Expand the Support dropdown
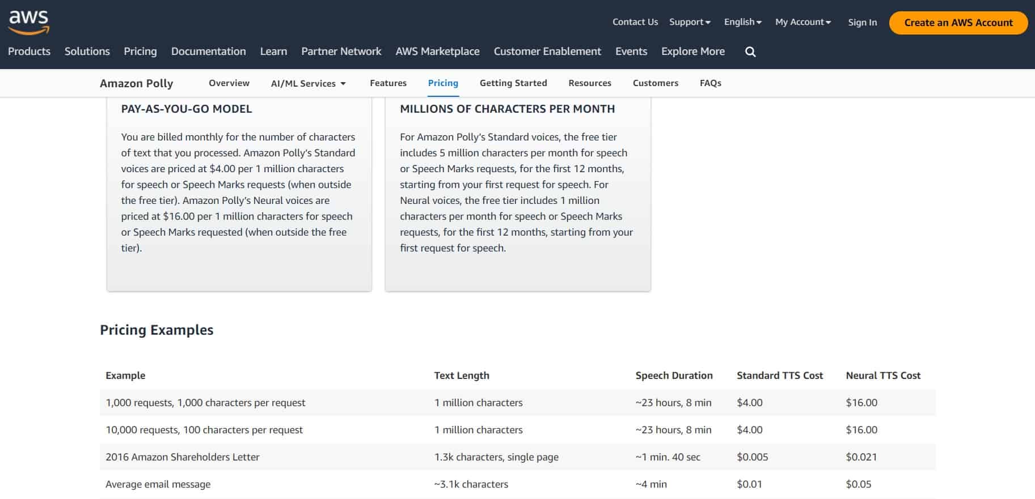The width and height of the screenshot is (1035, 499). [690, 22]
